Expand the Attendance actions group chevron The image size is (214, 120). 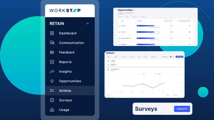pyautogui.click(x=181, y=65)
